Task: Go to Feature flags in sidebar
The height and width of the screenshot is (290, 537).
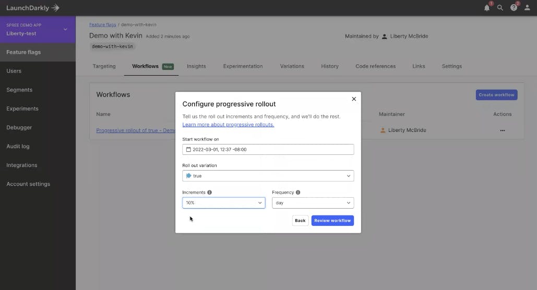Action: [38, 52]
